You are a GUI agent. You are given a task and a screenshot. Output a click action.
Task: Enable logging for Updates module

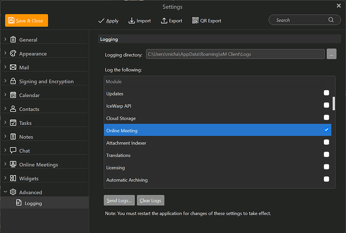[x=326, y=93]
